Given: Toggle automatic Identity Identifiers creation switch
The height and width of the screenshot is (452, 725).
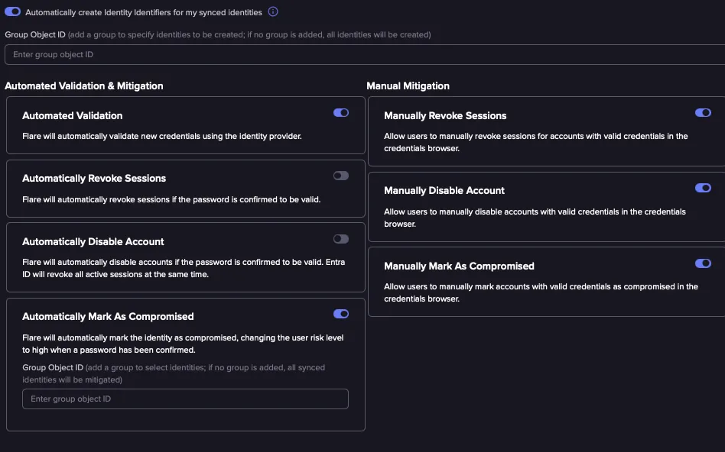Looking at the screenshot, I should (12, 11).
